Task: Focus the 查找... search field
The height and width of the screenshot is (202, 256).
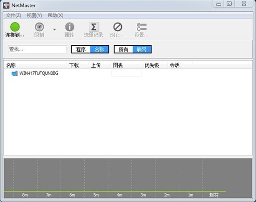Action: pos(37,49)
